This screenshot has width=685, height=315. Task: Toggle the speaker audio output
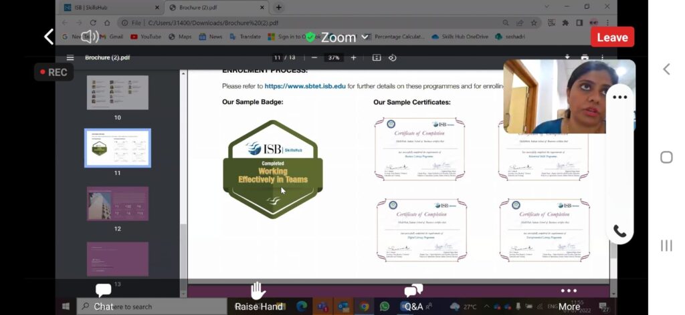point(90,37)
